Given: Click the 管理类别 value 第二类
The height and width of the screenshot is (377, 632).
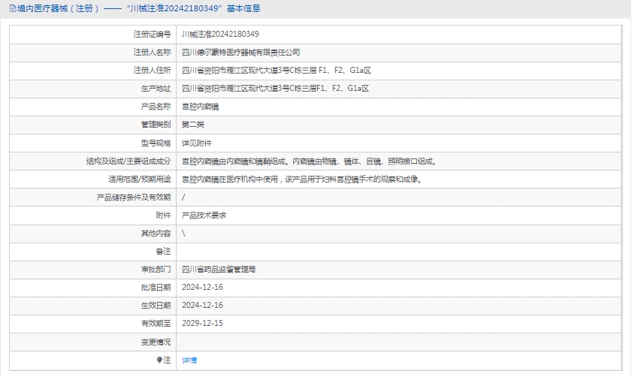Looking at the screenshot, I should click(x=193, y=125).
